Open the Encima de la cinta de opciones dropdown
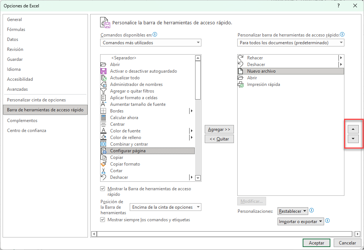This screenshot has height=250, width=364. pos(166,207)
